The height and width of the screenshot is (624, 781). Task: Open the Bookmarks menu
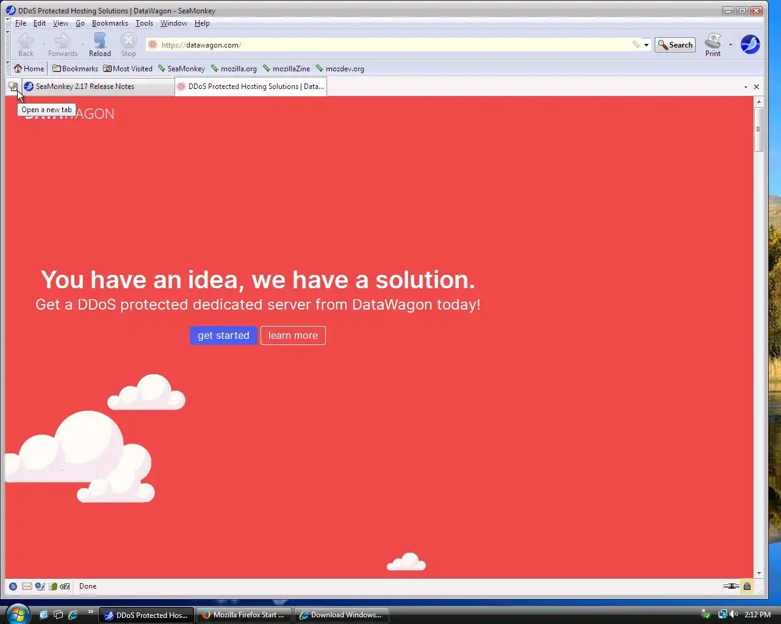[110, 23]
